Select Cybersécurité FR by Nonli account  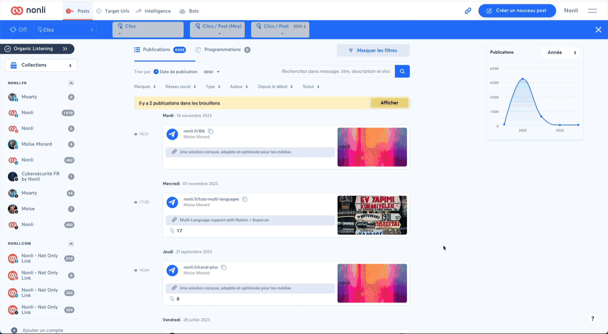pyautogui.click(x=41, y=177)
